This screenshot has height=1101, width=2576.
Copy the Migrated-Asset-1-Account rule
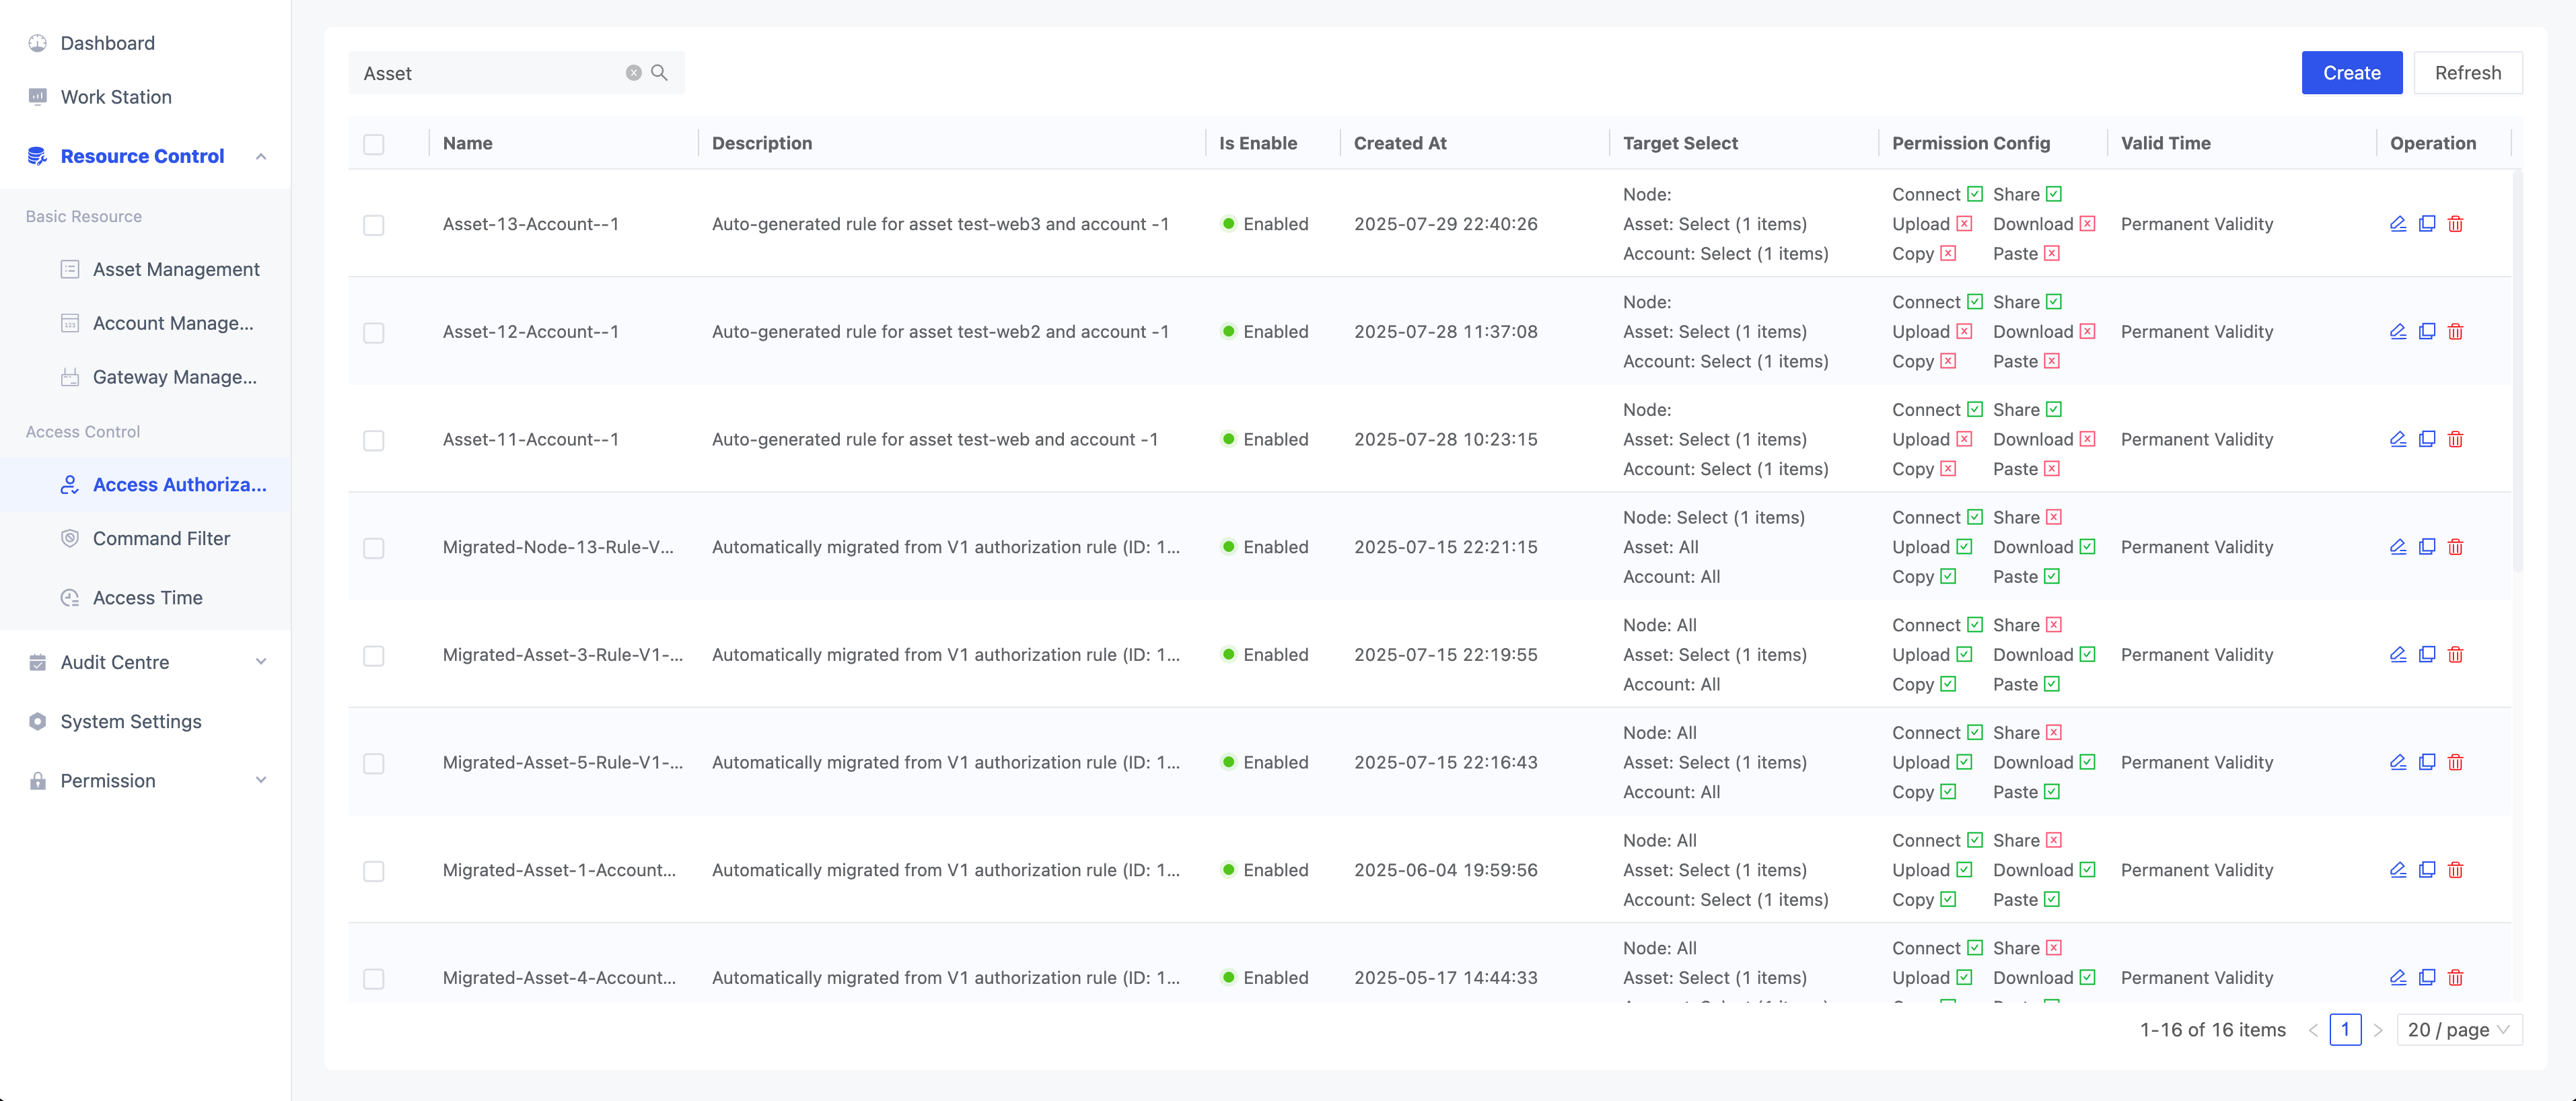tap(2427, 870)
